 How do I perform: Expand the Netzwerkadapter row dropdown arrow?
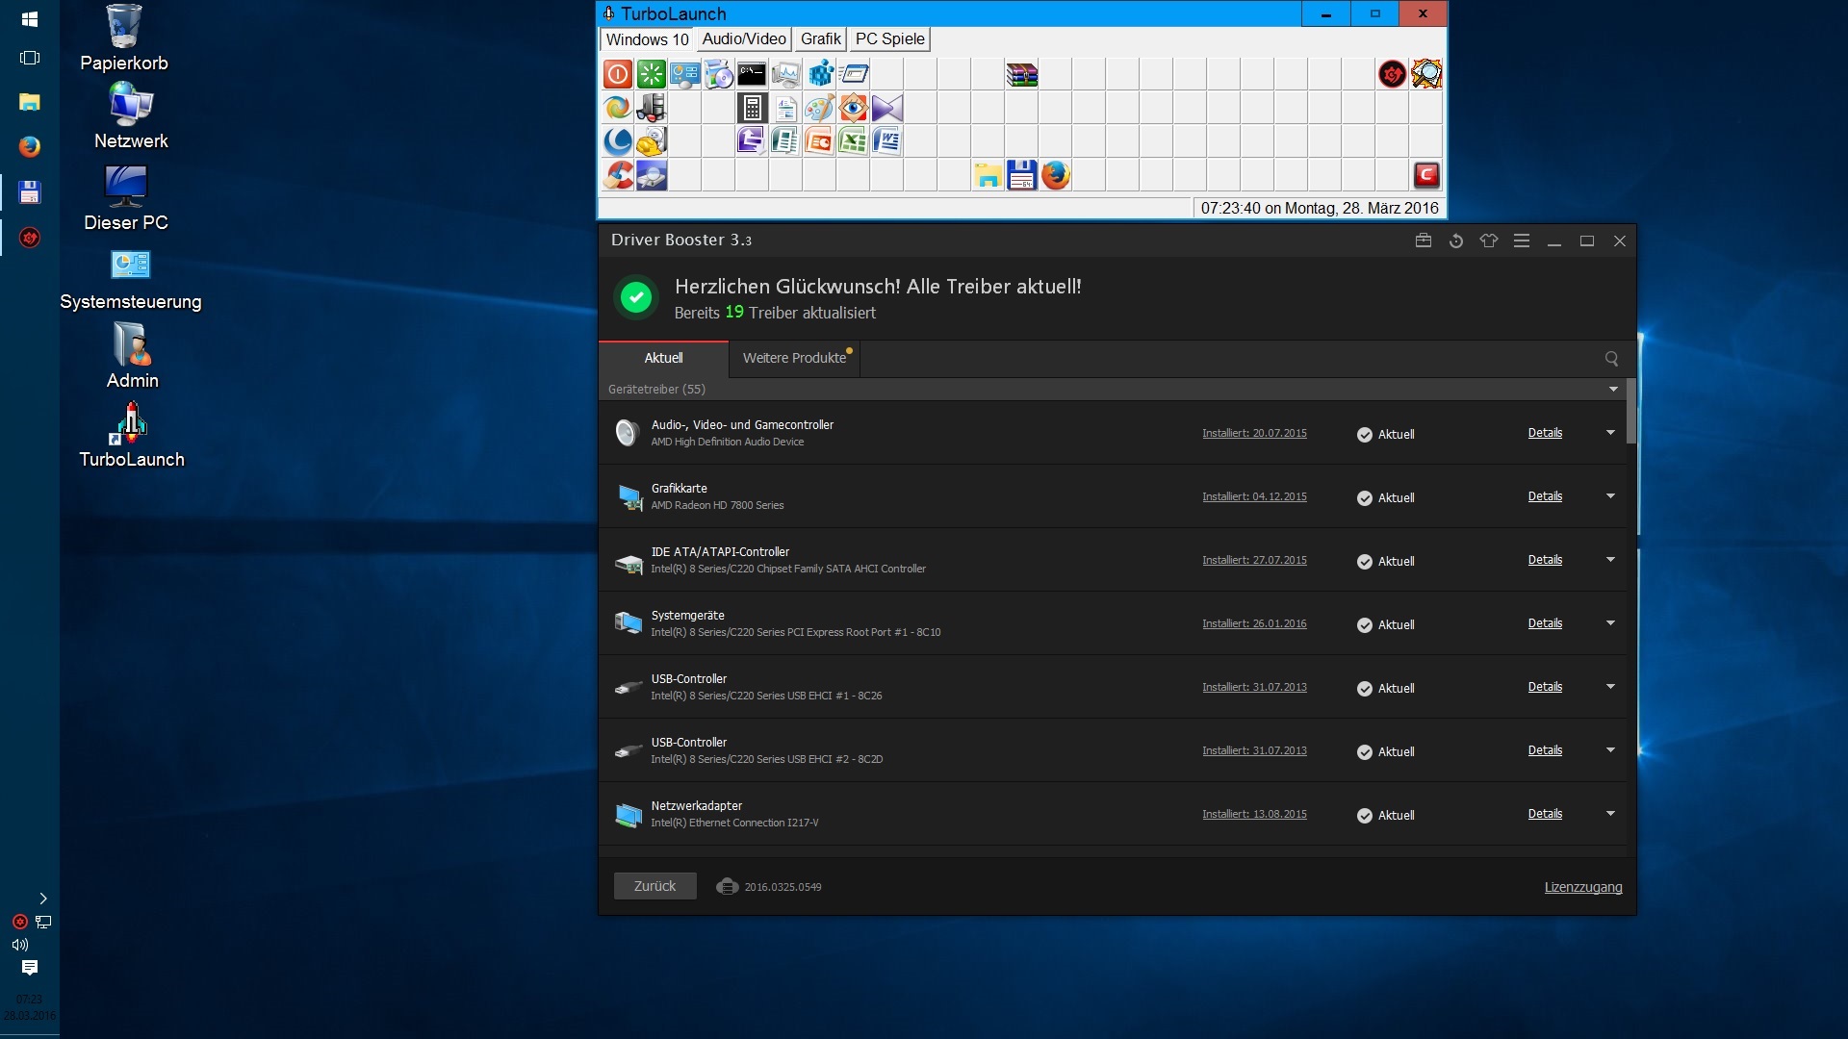point(1610,814)
